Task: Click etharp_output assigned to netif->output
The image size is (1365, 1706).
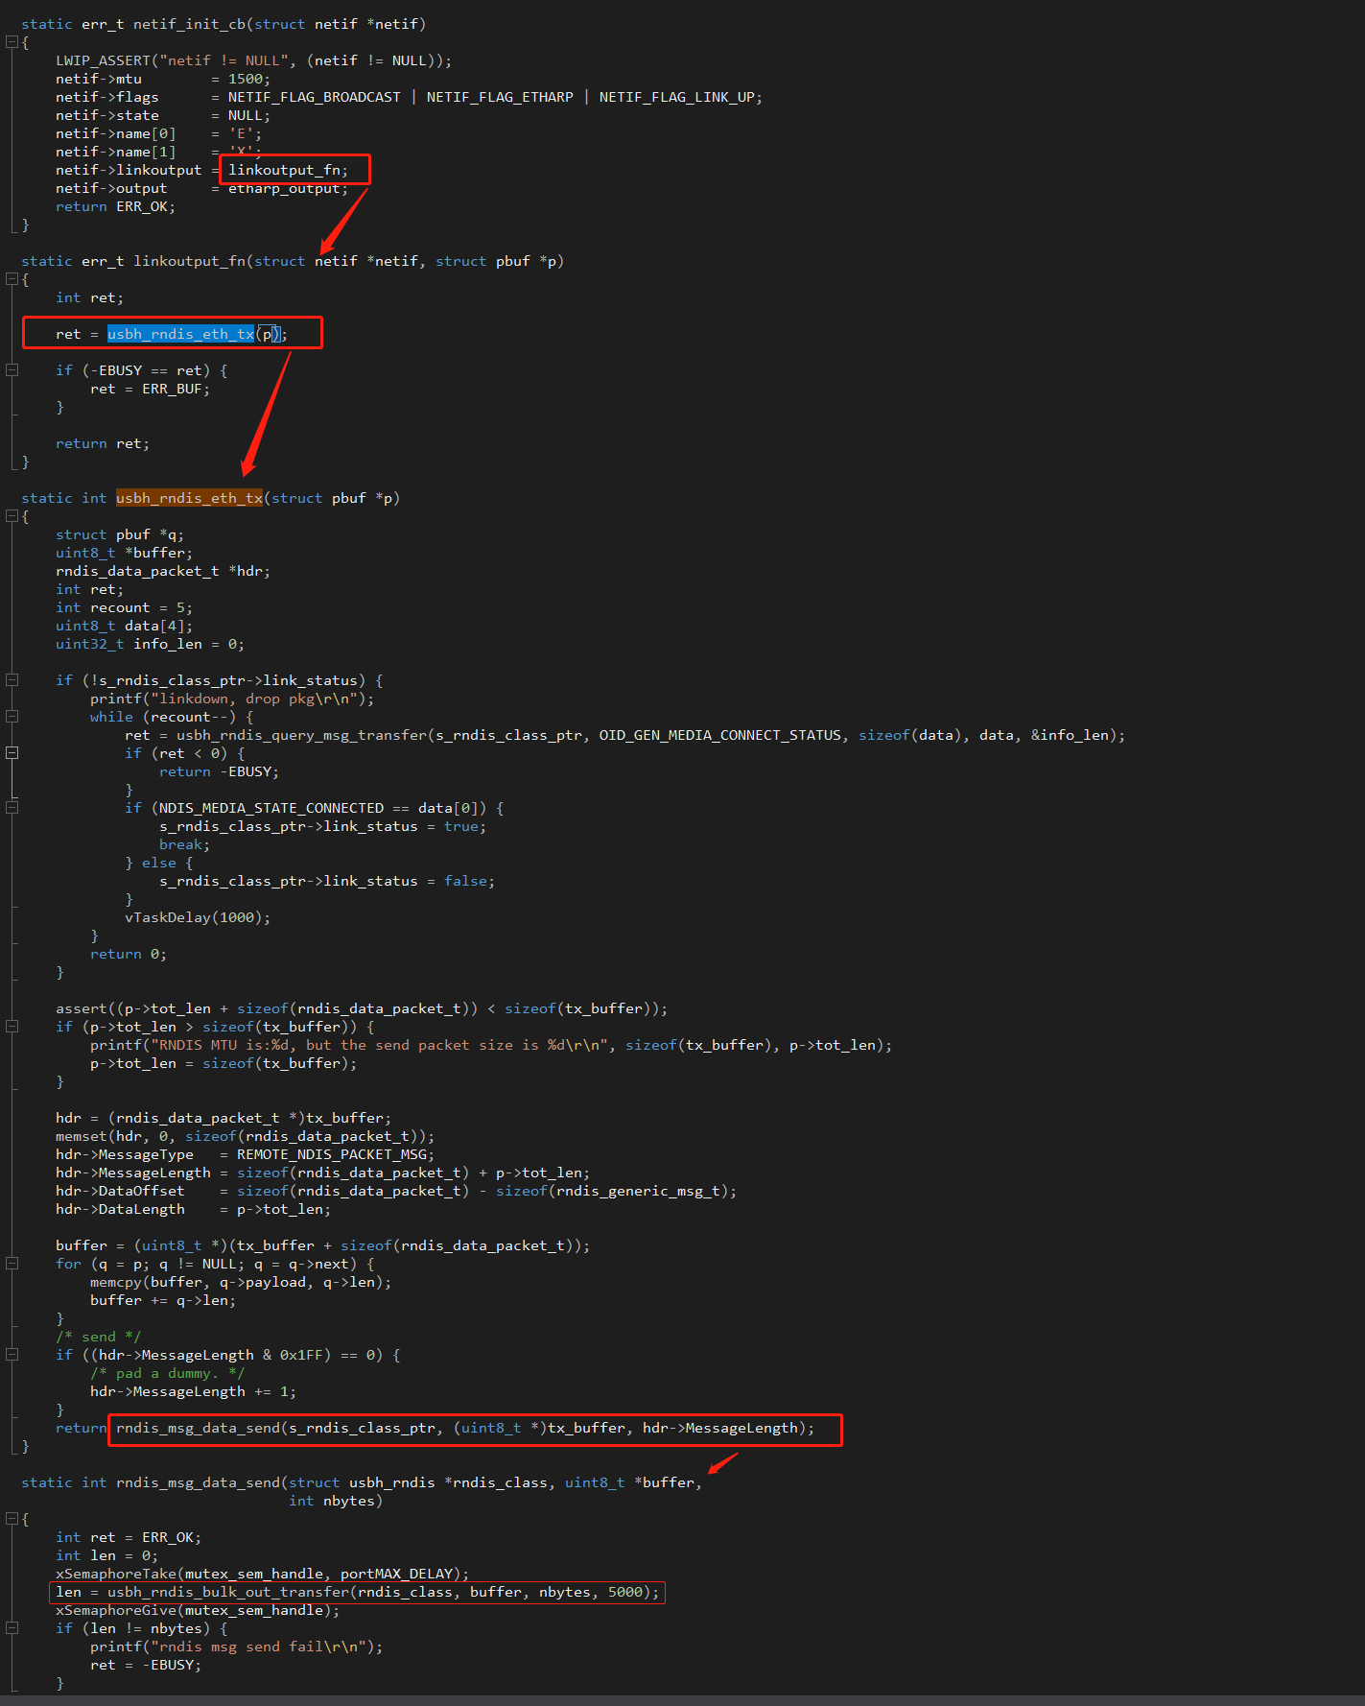Action: coord(284,189)
